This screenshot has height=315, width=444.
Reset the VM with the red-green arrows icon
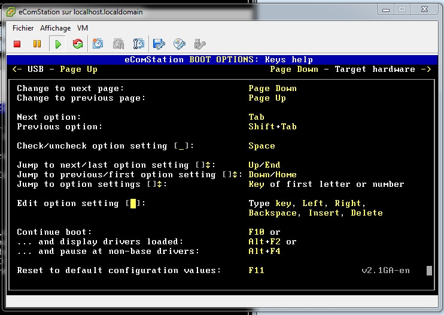coord(78,44)
